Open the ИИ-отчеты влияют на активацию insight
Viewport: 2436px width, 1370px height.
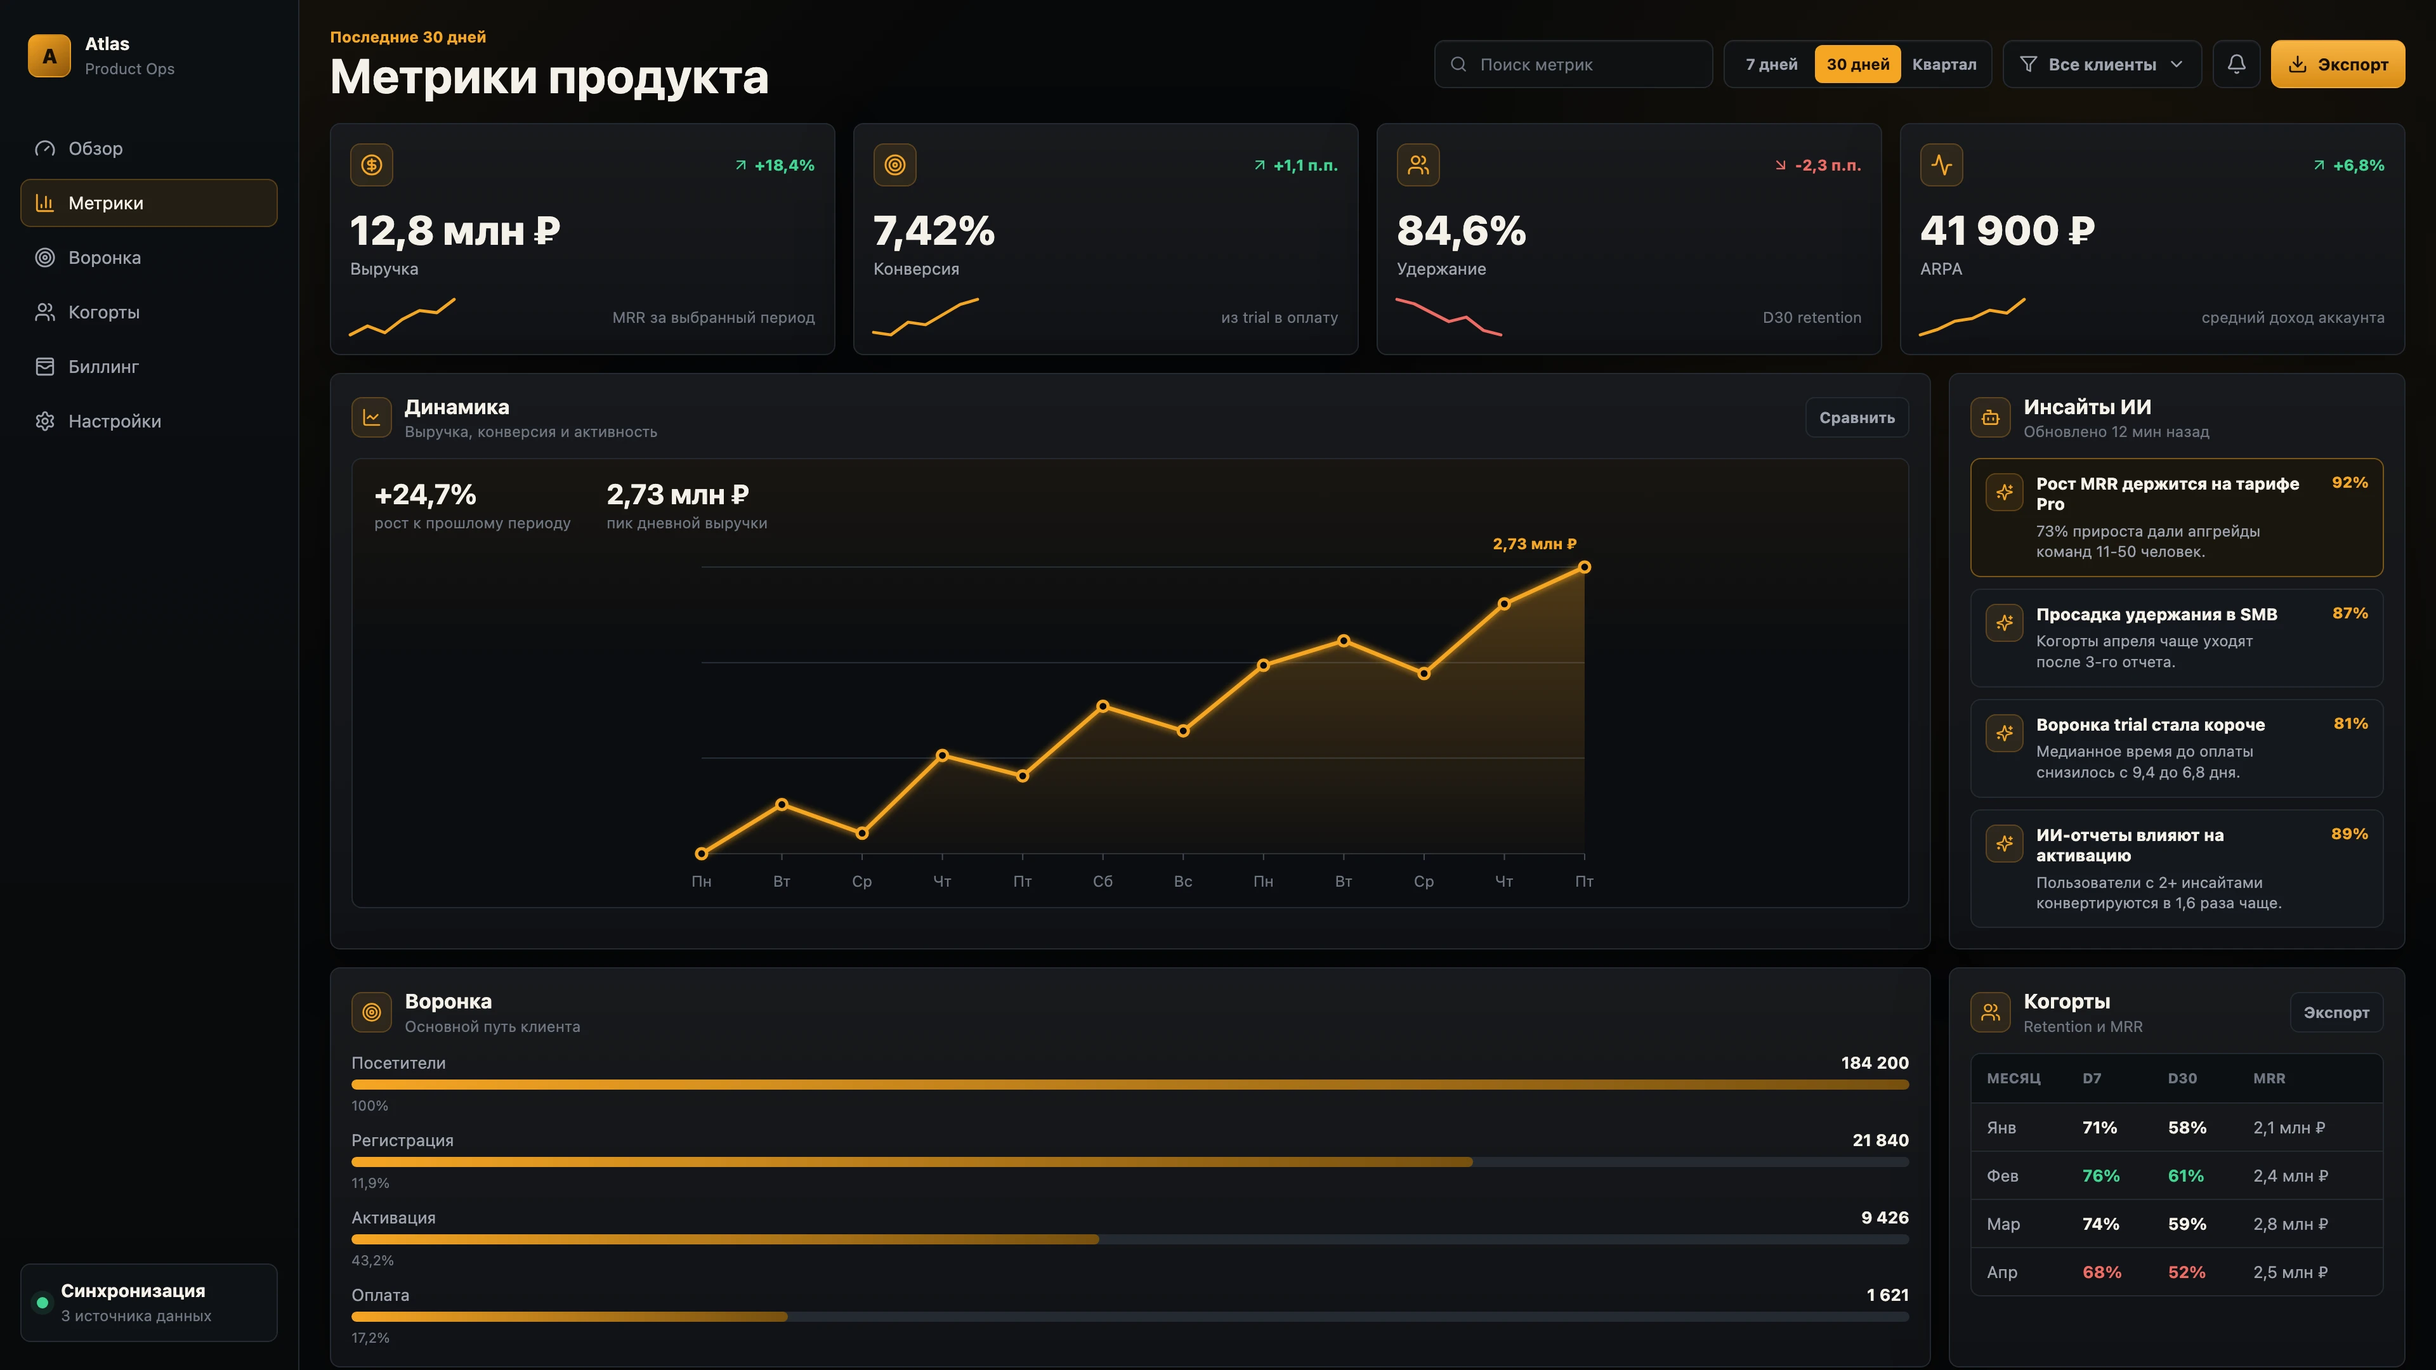pos(2176,868)
